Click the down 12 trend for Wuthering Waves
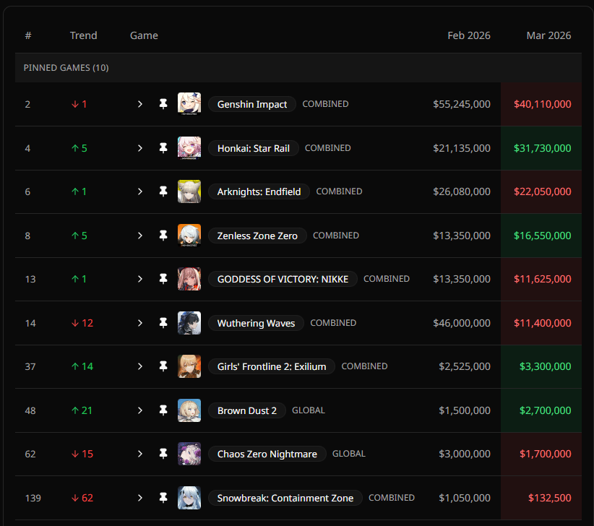 pyautogui.click(x=82, y=323)
